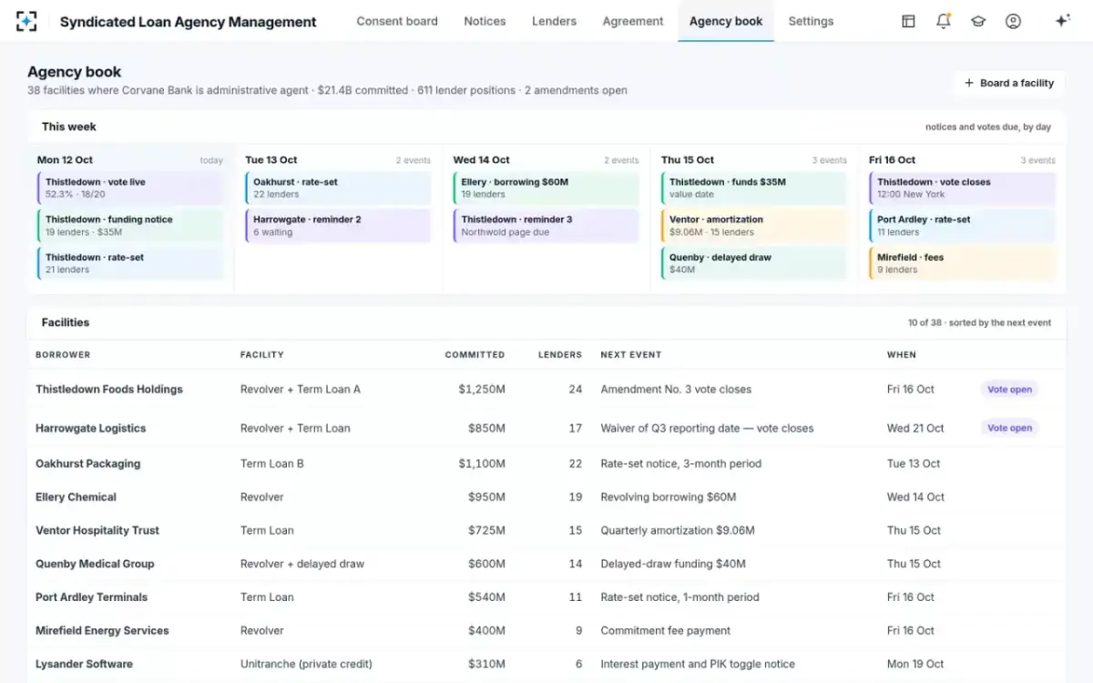Select Port Ardley Terminals borrower
1093x683 pixels.
point(91,597)
